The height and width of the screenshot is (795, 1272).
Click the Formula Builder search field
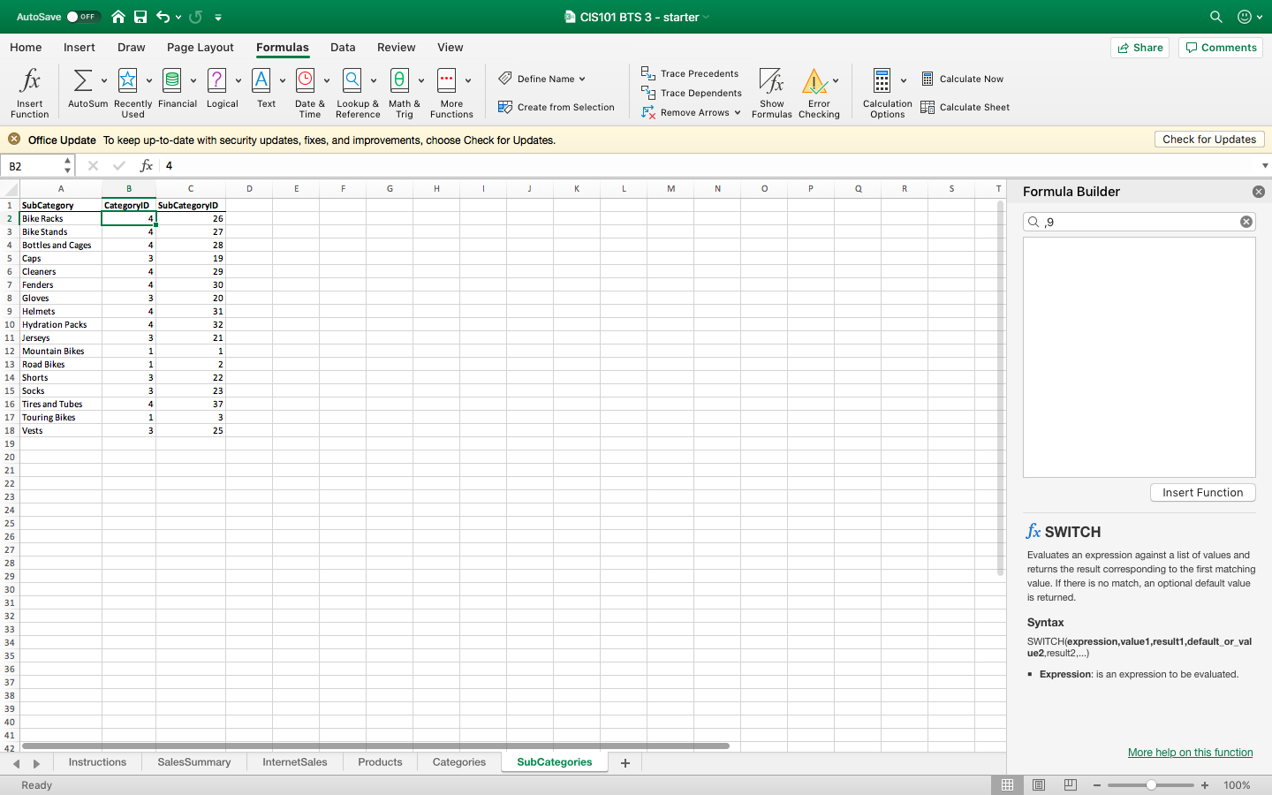point(1139,222)
